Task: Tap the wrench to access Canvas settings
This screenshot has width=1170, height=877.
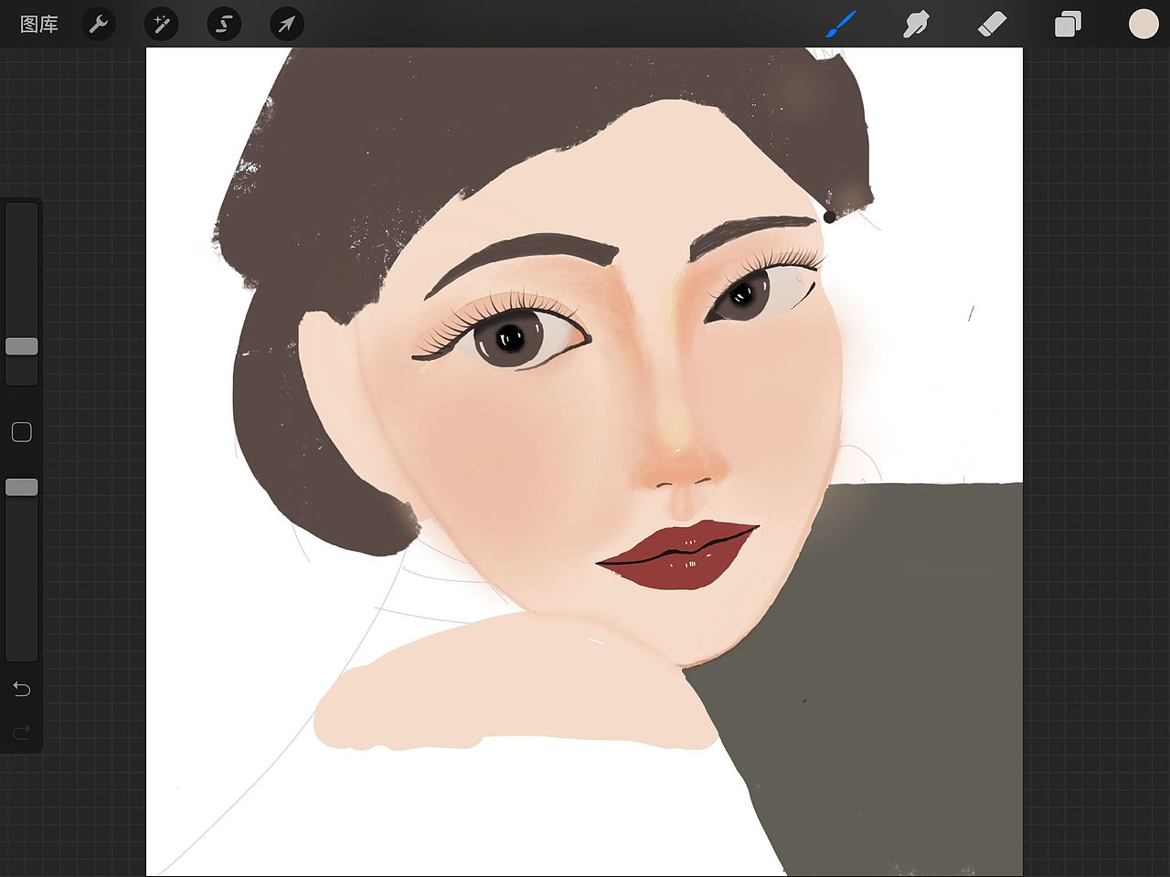Action: tap(99, 24)
